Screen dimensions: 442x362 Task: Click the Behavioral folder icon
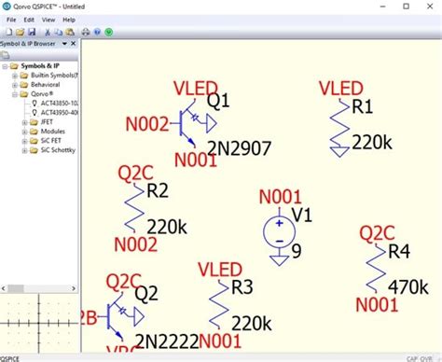pos(24,85)
